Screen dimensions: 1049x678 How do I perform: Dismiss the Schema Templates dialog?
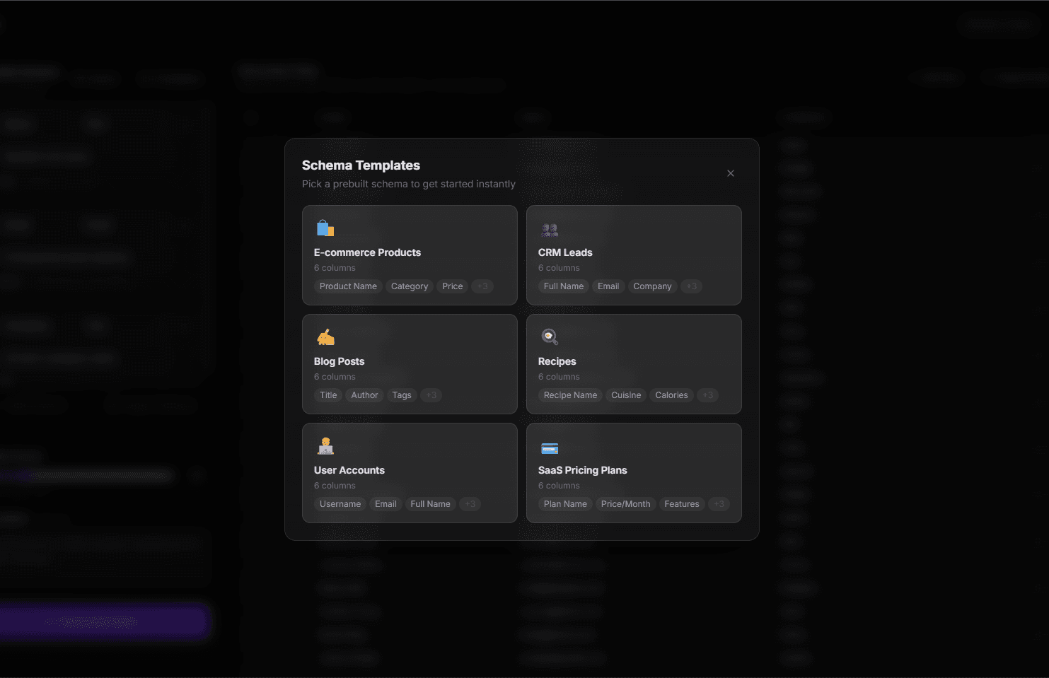pos(731,173)
